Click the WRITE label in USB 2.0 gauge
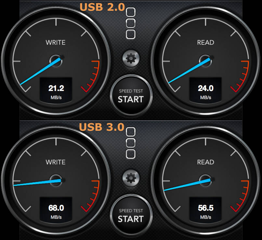Screen dimensions: 262x240 tap(56, 42)
